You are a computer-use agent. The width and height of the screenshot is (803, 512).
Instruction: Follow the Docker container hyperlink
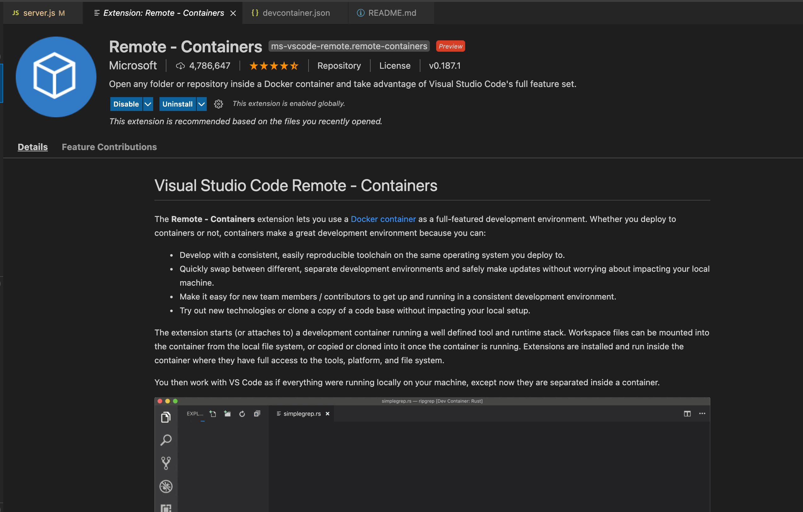(383, 219)
